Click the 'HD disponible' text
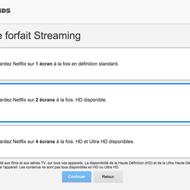 coord(91,100)
